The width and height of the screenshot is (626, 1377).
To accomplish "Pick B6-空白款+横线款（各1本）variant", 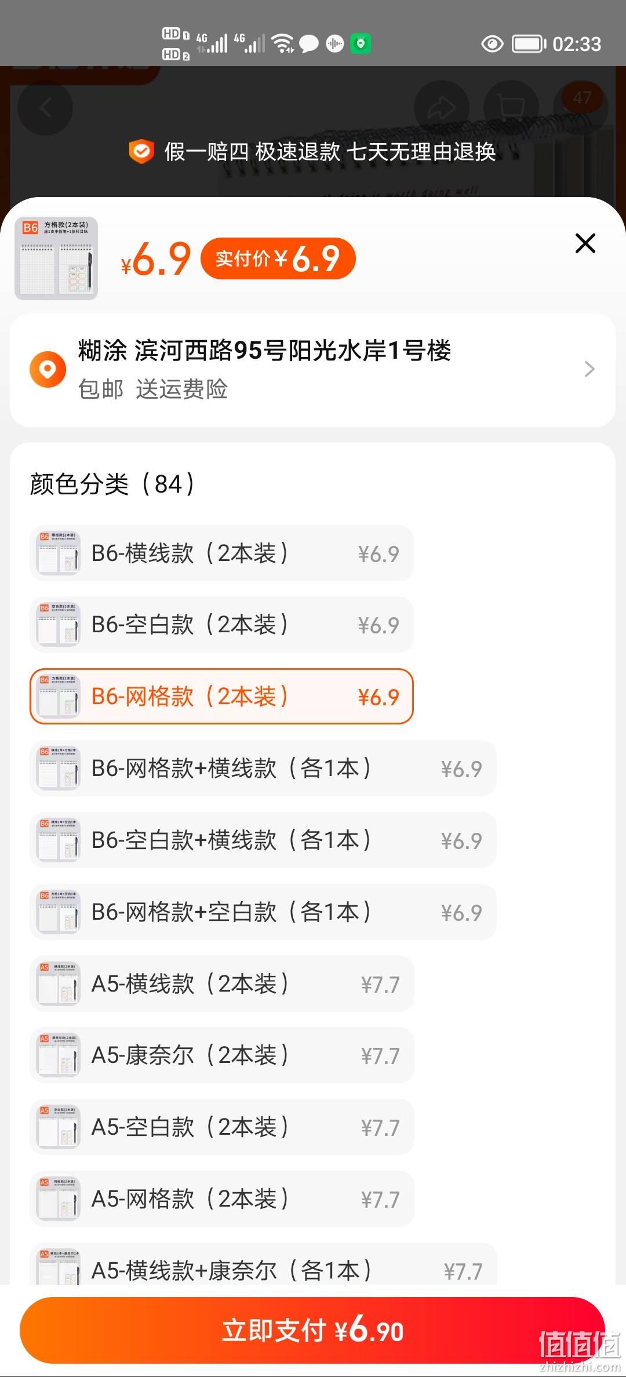I will pos(263,840).
